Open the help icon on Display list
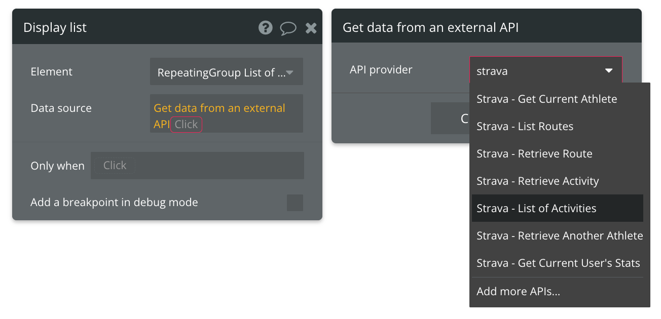The width and height of the screenshot is (661, 319). click(265, 28)
